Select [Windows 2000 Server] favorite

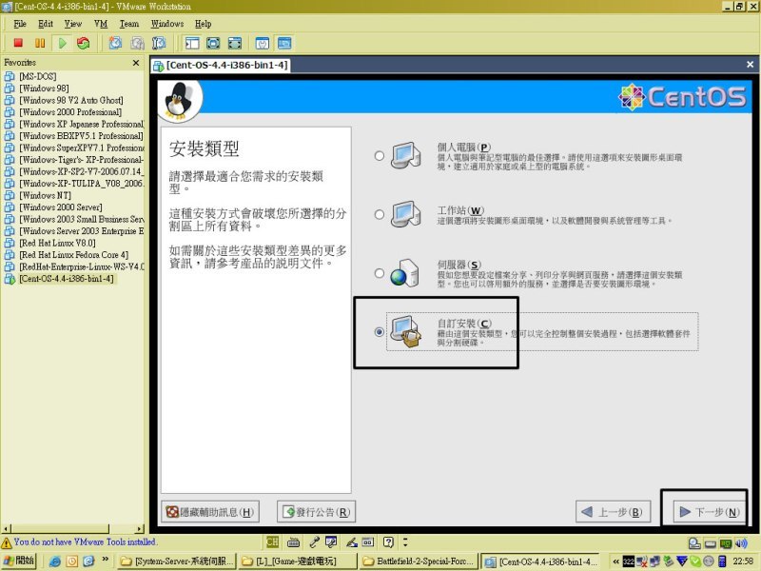(x=61, y=207)
